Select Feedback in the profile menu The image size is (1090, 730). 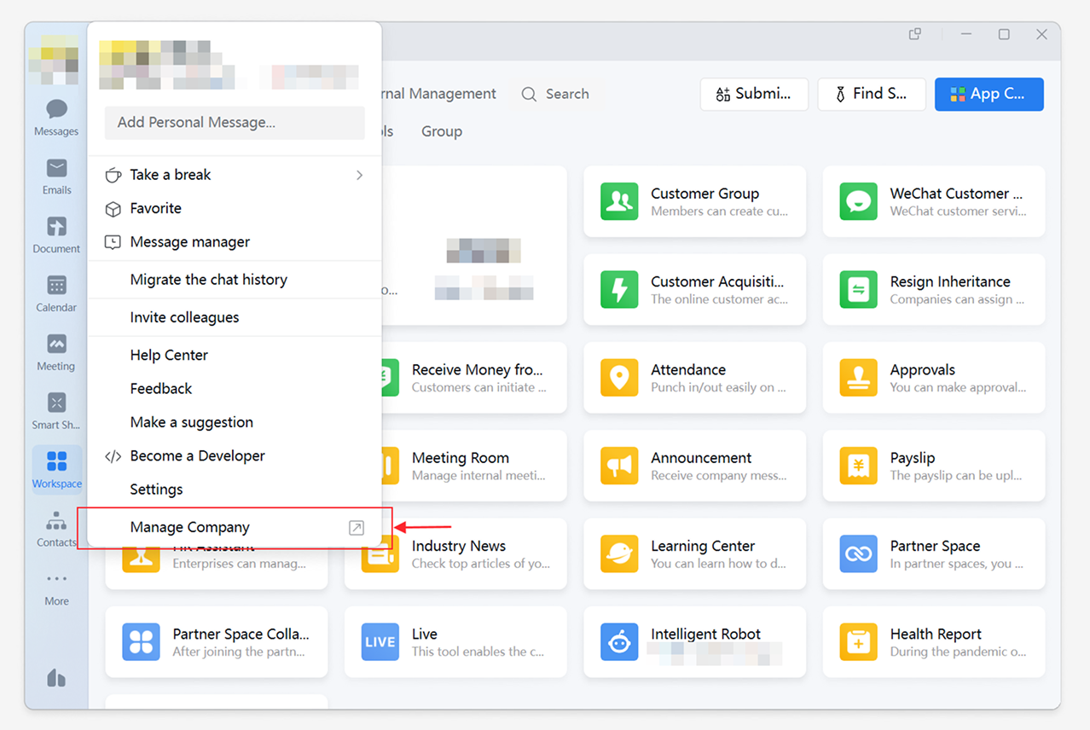point(235,388)
